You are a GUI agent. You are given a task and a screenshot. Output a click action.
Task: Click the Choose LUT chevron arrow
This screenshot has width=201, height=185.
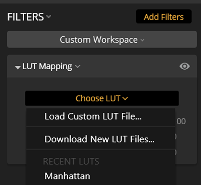125,98
